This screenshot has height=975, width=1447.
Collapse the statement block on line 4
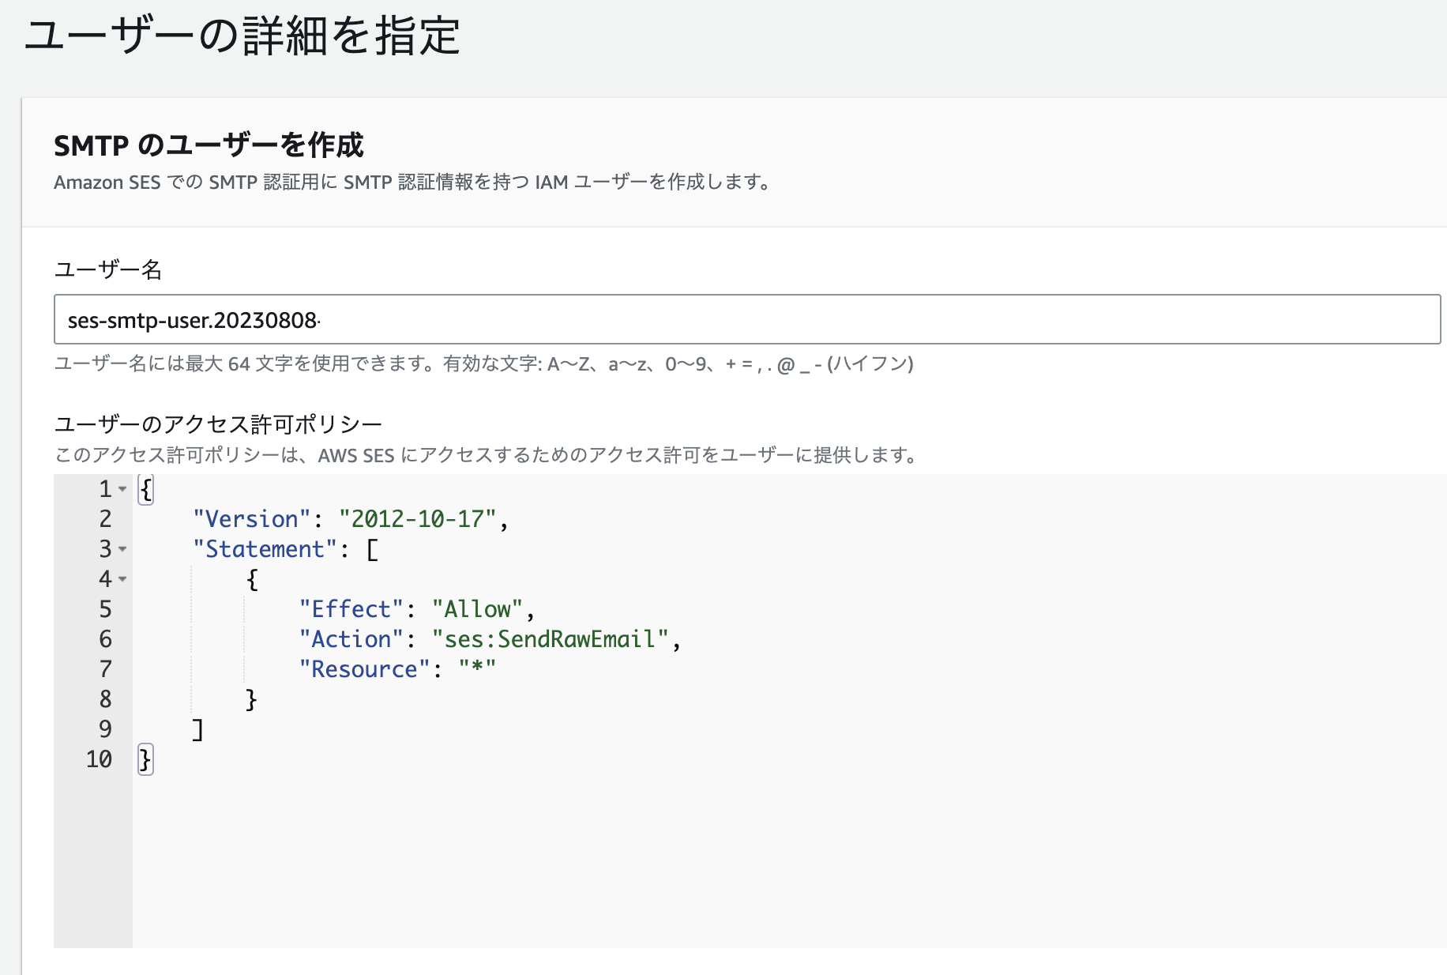click(x=122, y=579)
